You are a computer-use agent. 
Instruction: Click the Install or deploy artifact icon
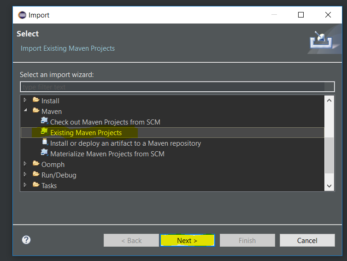[45, 142]
